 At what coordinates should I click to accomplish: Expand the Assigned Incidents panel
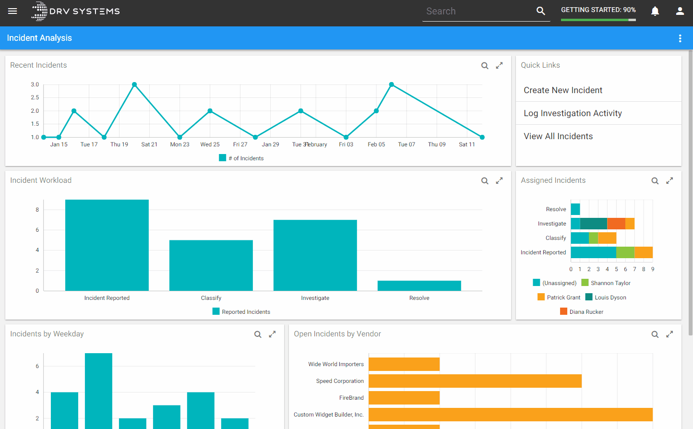click(669, 180)
